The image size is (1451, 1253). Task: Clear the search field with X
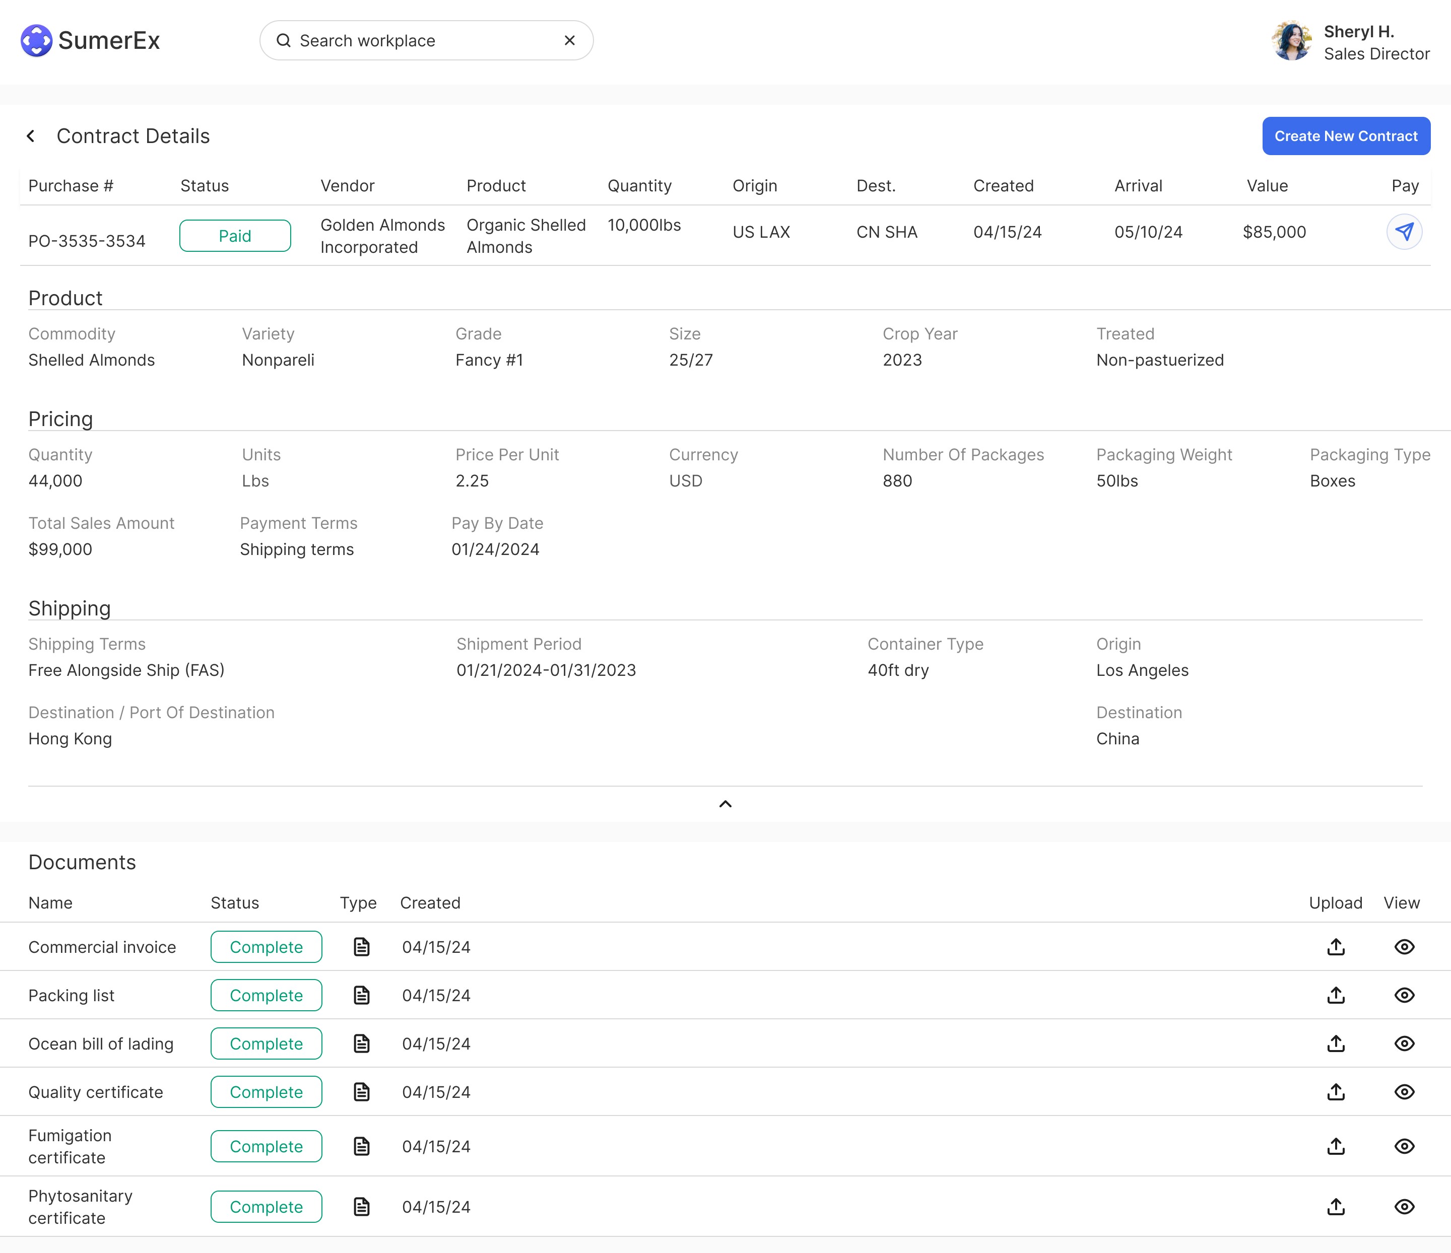pyautogui.click(x=569, y=41)
